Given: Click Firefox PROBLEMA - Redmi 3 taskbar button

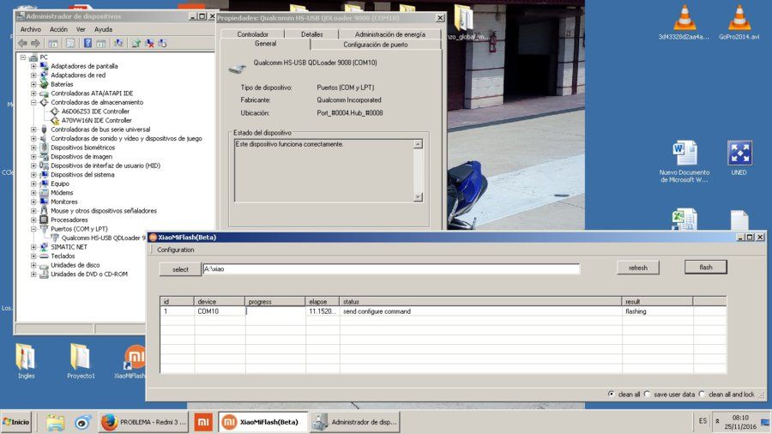Looking at the screenshot, I should (144, 422).
